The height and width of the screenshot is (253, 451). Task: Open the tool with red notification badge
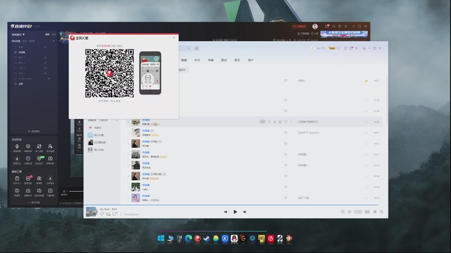coord(28,179)
